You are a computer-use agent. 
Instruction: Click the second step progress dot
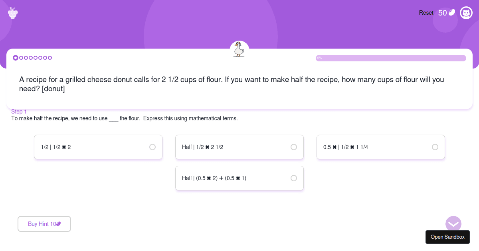(x=21, y=57)
